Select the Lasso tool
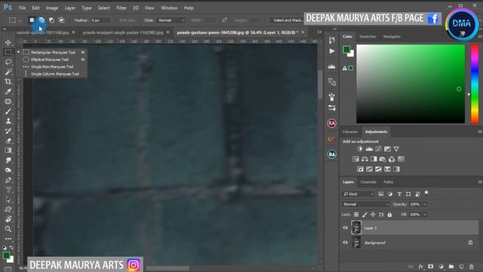Viewport: 483px width, 272px height. [x=8, y=62]
